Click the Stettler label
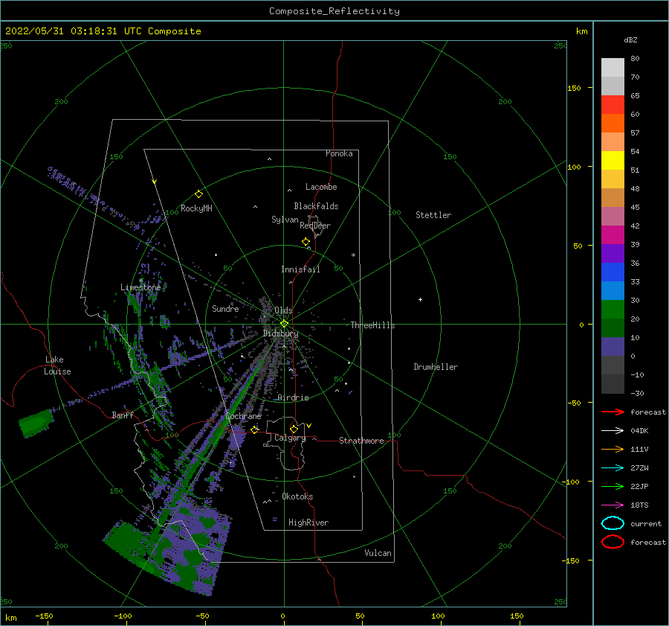 pos(433,215)
